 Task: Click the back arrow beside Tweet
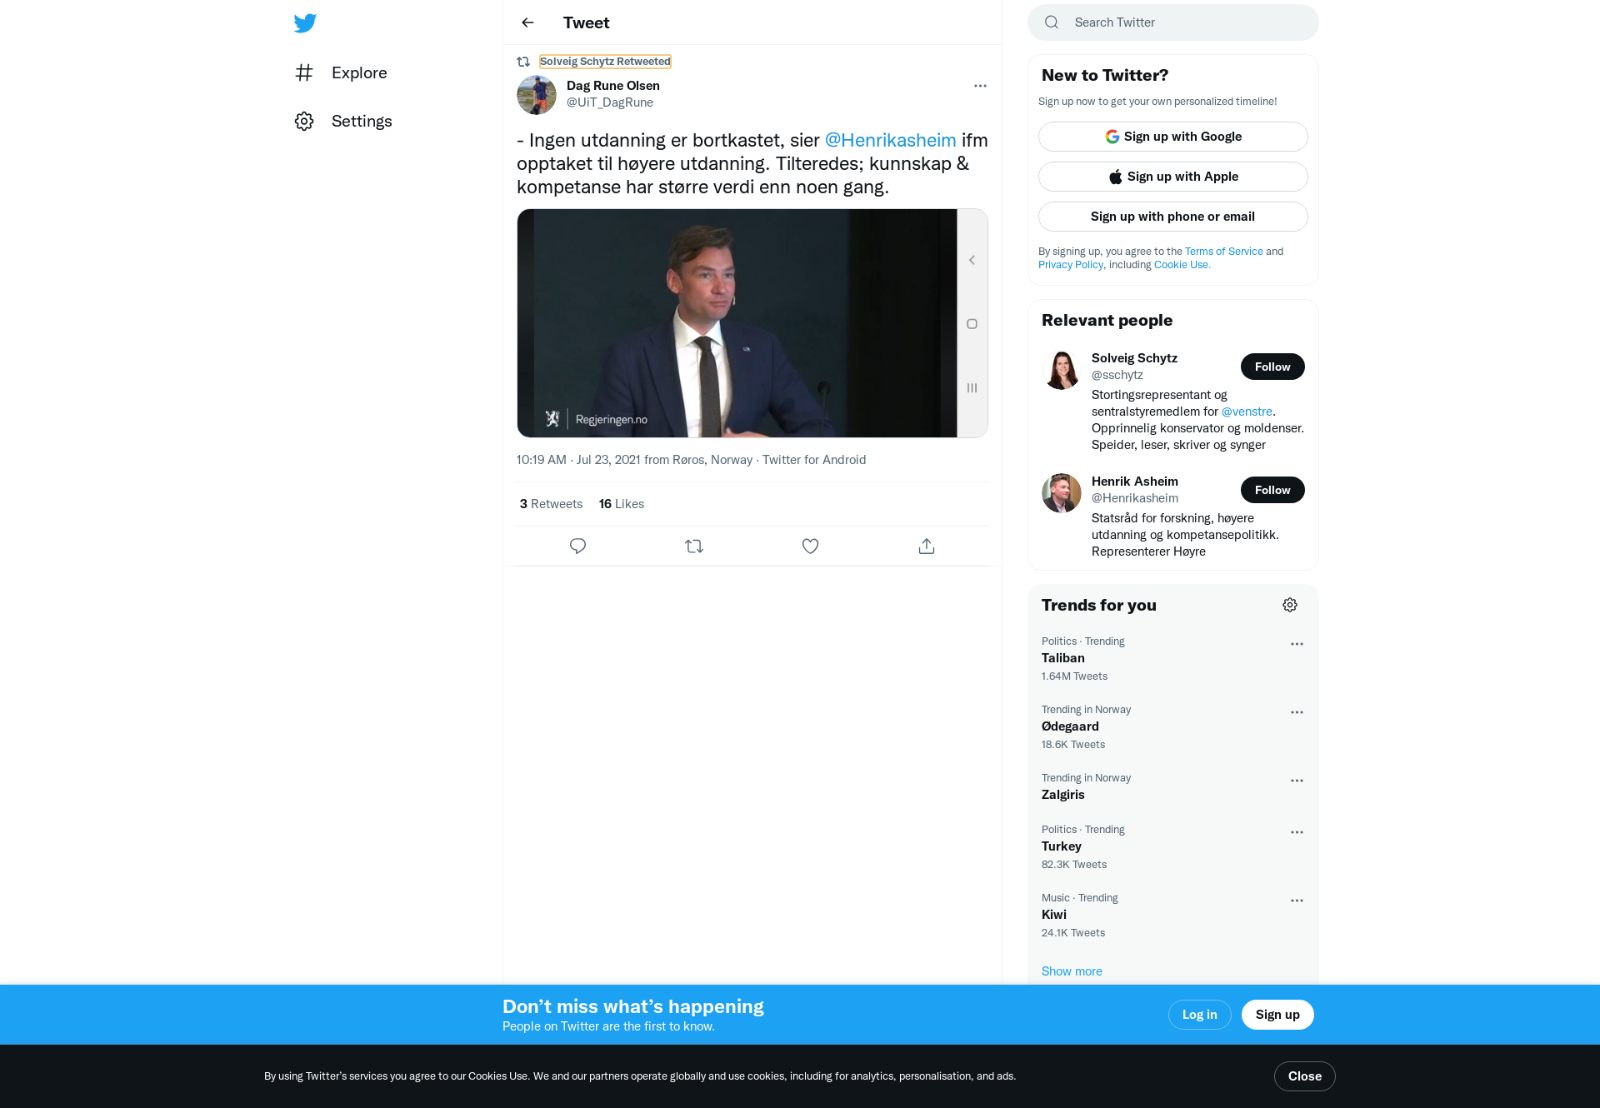pyautogui.click(x=527, y=22)
